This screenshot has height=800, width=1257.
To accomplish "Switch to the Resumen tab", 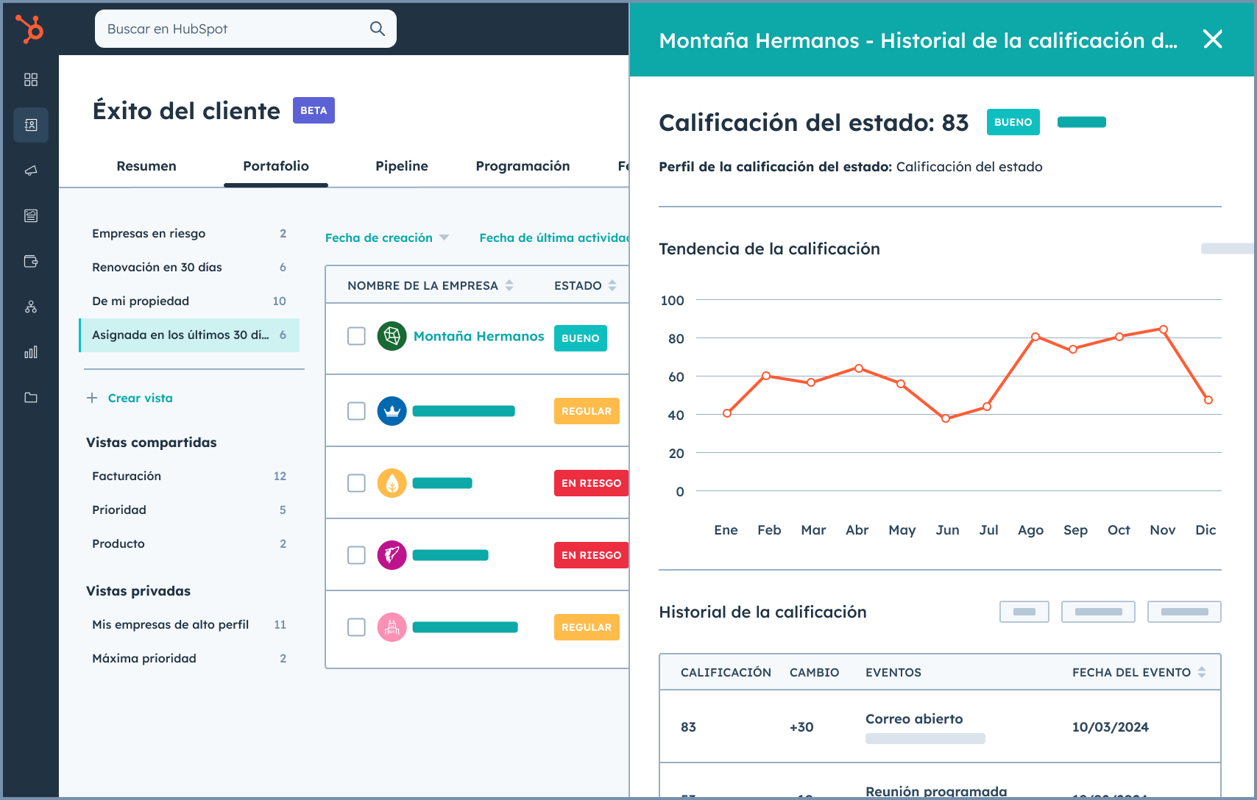I will [x=146, y=166].
